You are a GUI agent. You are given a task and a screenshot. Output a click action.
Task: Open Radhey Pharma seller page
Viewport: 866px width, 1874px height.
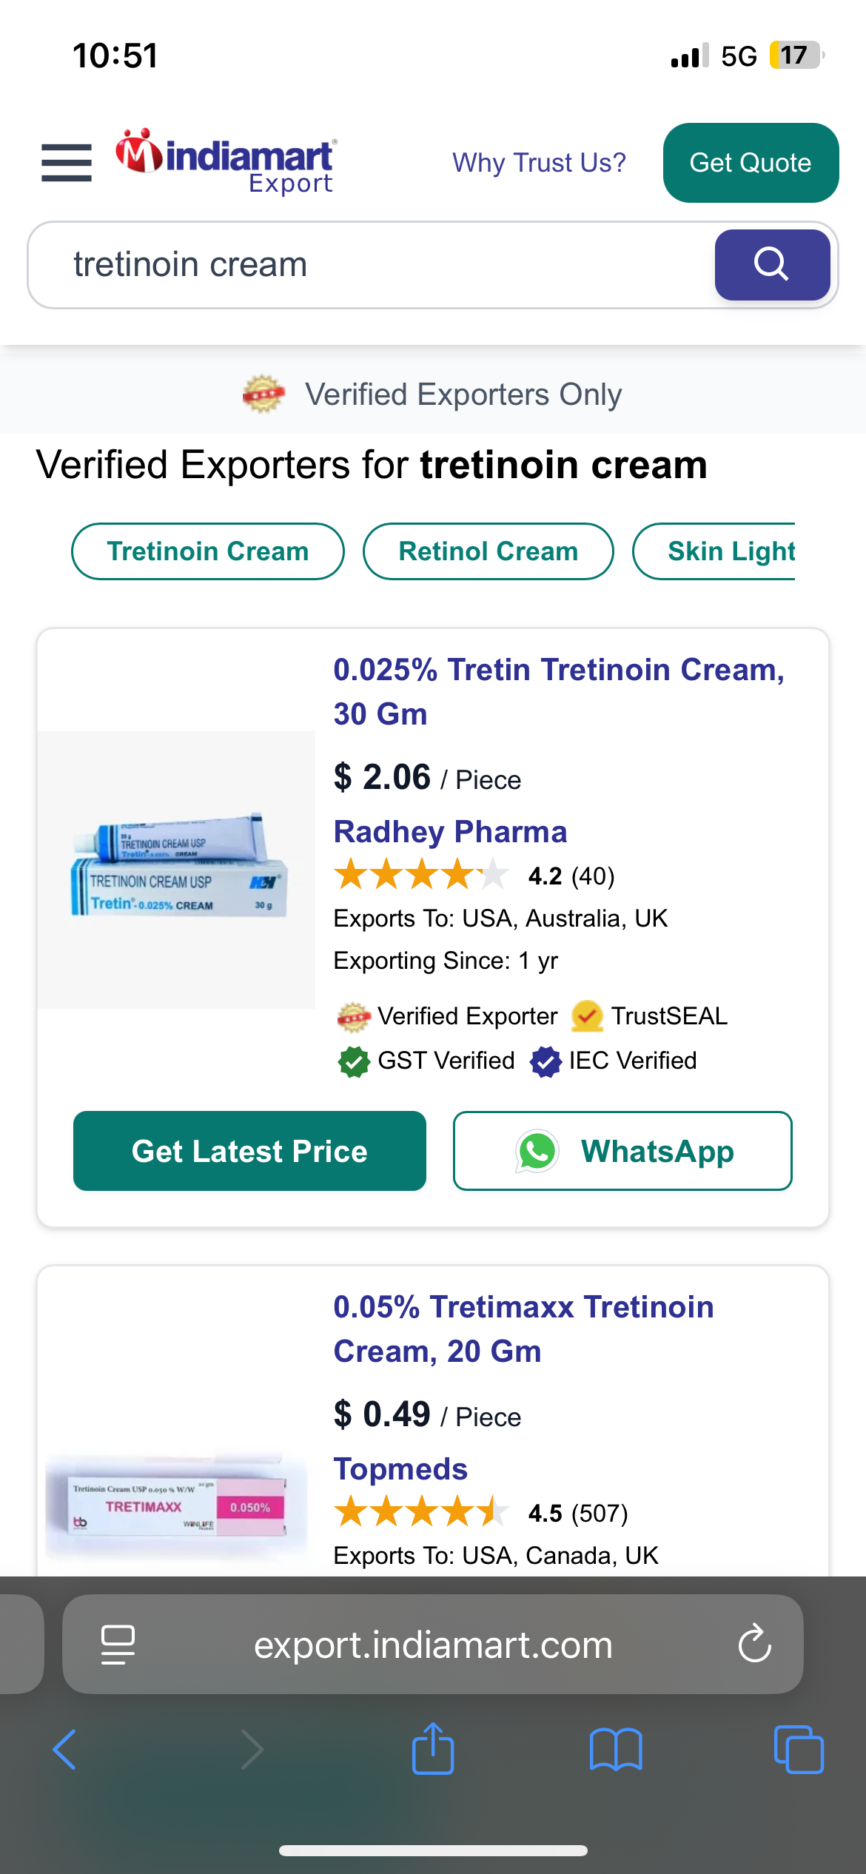point(450,832)
